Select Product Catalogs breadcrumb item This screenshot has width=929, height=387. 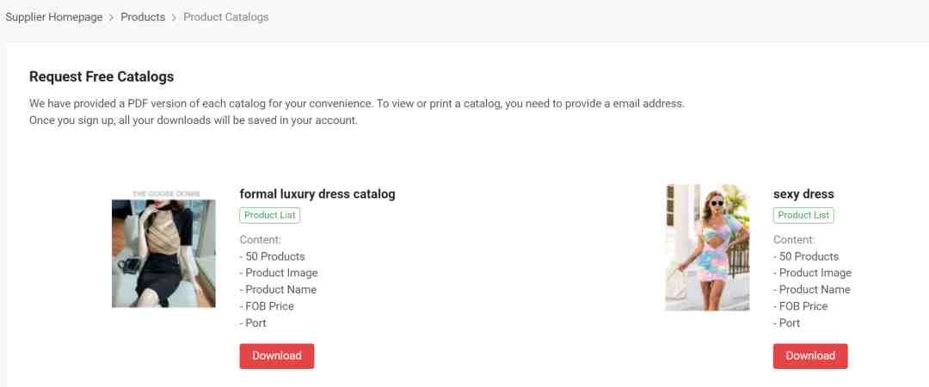point(225,17)
